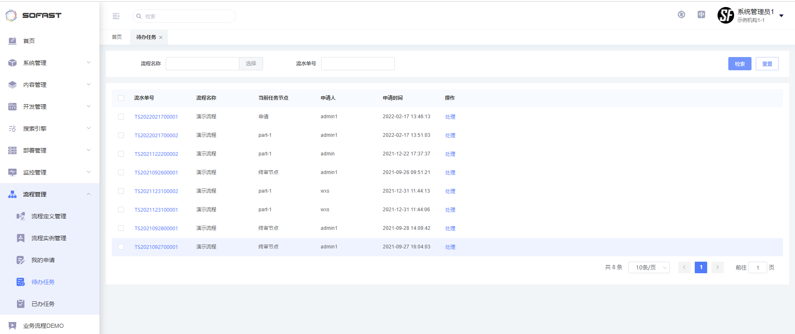Click the sidebar collapse icon in header
795x334 pixels.
click(x=116, y=16)
